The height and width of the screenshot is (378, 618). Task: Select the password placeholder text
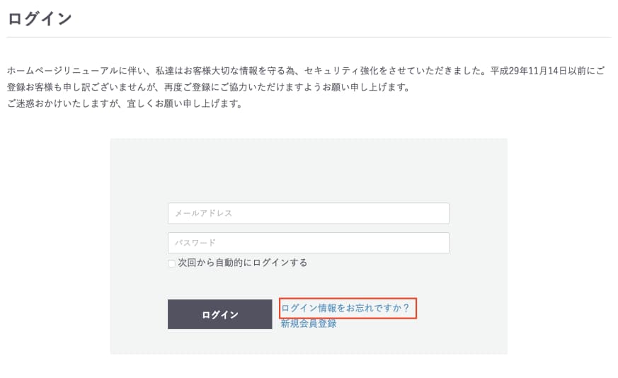tap(195, 243)
